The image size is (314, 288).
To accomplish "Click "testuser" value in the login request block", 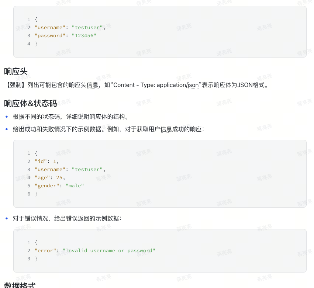I will click(x=87, y=27).
